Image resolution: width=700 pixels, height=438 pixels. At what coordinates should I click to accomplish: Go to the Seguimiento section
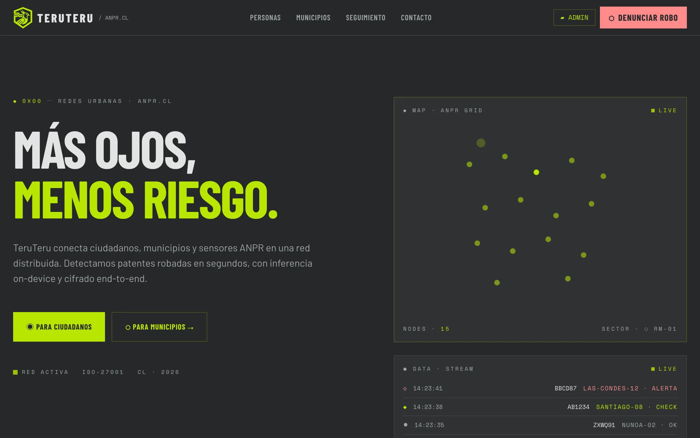point(366,18)
